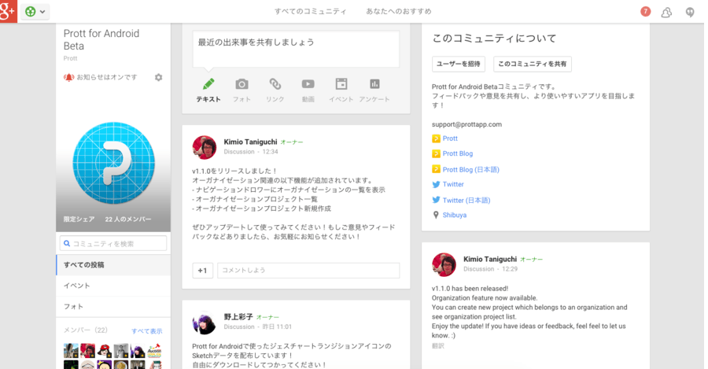Open the Shibuya location link

click(455, 215)
